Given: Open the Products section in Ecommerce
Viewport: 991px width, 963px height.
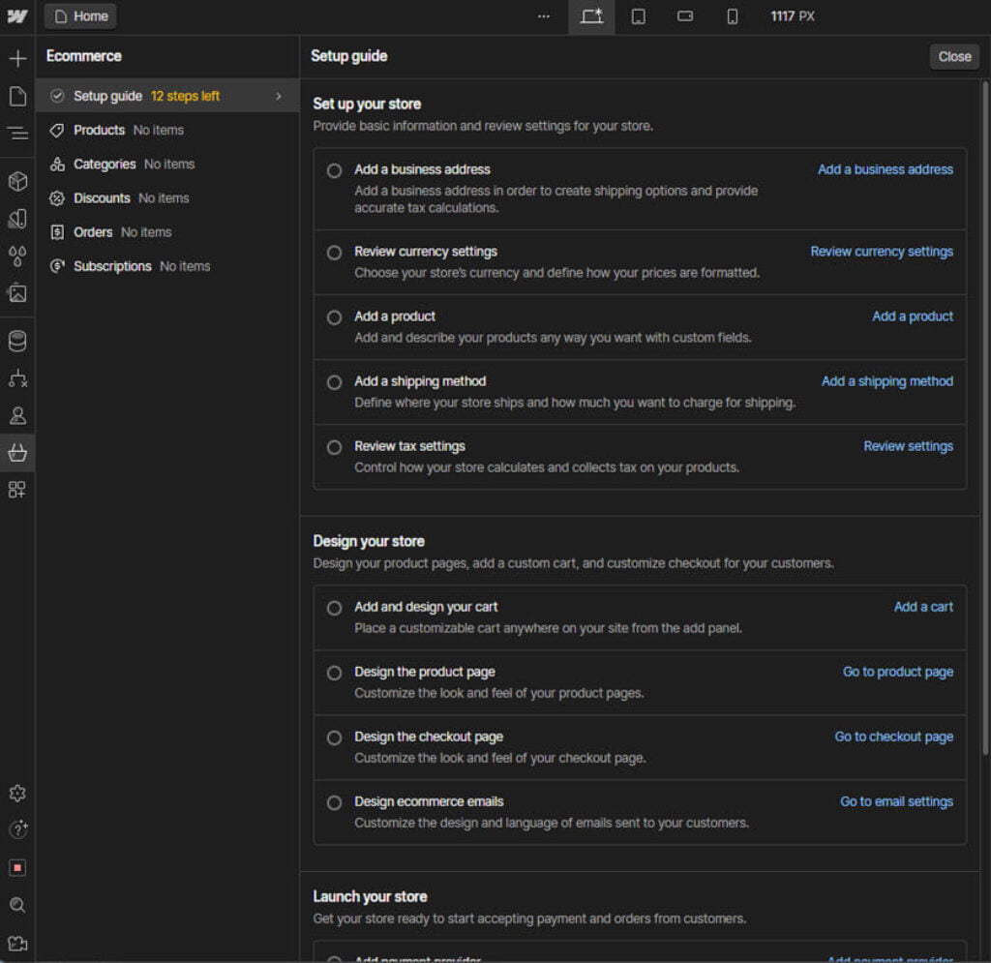Looking at the screenshot, I should [x=98, y=130].
